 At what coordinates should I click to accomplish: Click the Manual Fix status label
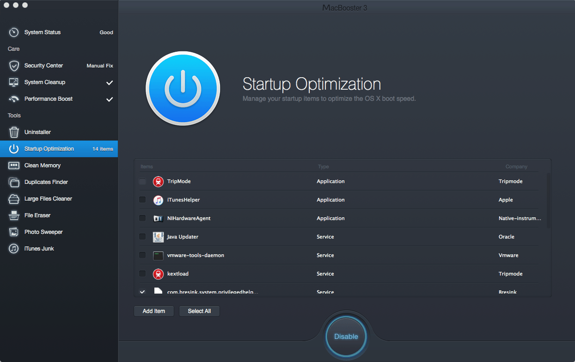tap(100, 66)
